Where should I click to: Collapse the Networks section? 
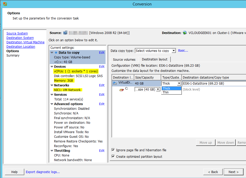click(x=52, y=85)
